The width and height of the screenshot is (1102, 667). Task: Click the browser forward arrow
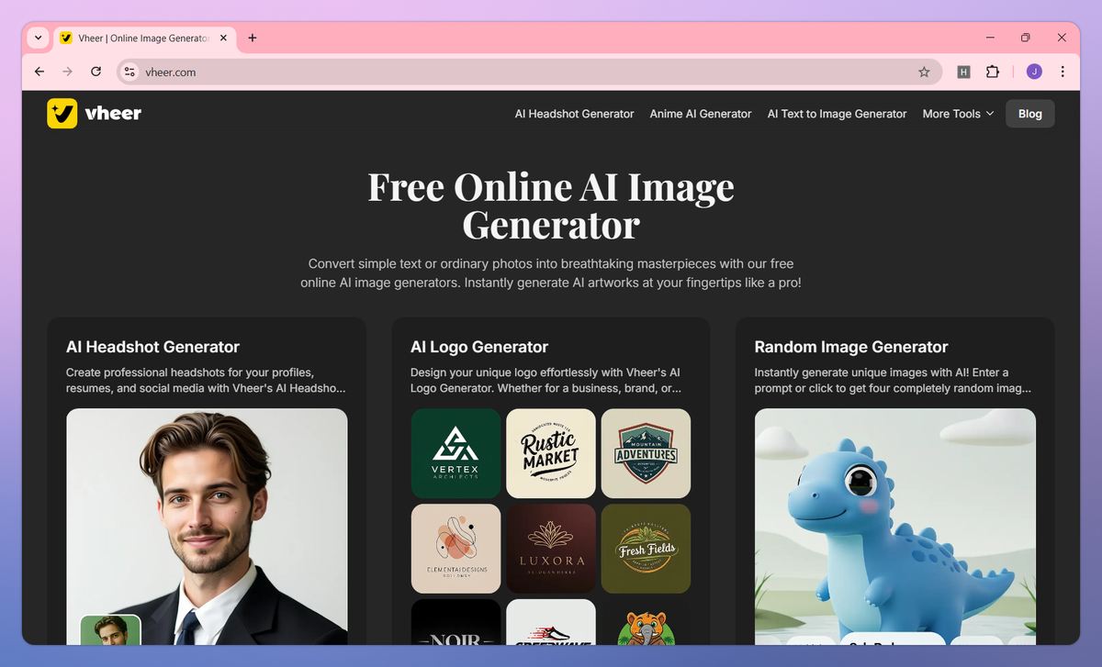coord(67,72)
